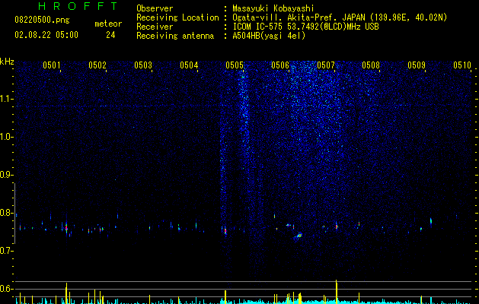Click the 0504 time marker
The width and height of the screenshot is (479, 304).
point(189,65)
